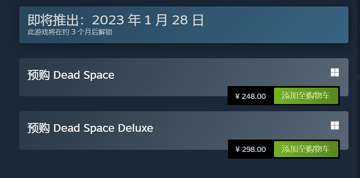Click the Windows icon beside Dead Space Deluxe
The width and height of the screenshot is (360, 178).
click(x=334, y=125)
